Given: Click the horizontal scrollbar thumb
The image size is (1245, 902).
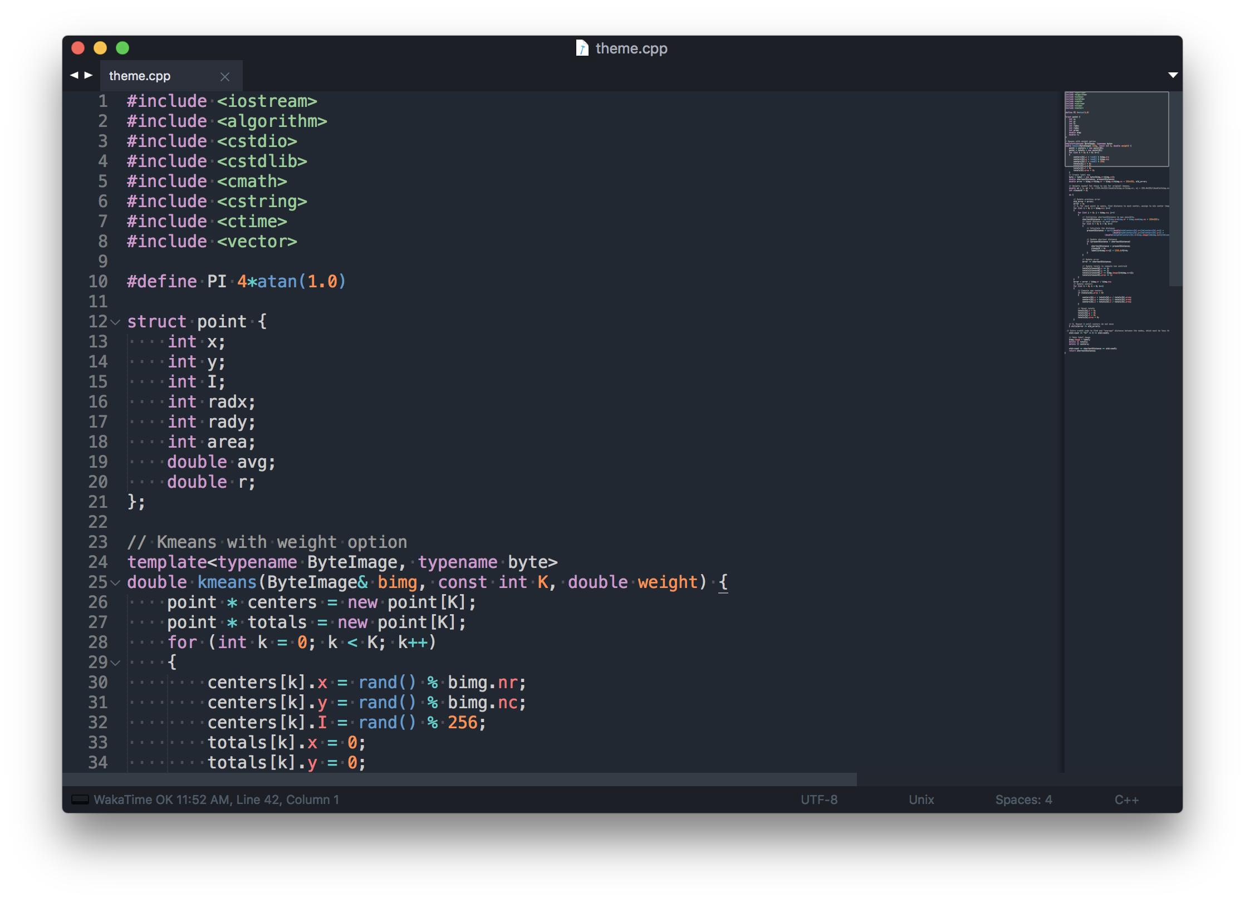Looking at the screenshot, I should click(x=459, y=779).
